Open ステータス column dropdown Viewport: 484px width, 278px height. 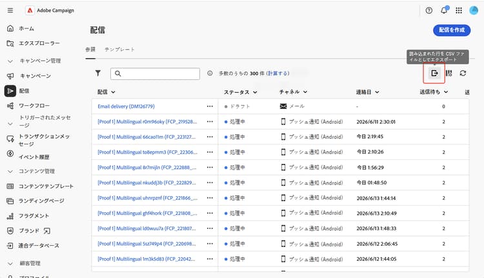point(255,92)
